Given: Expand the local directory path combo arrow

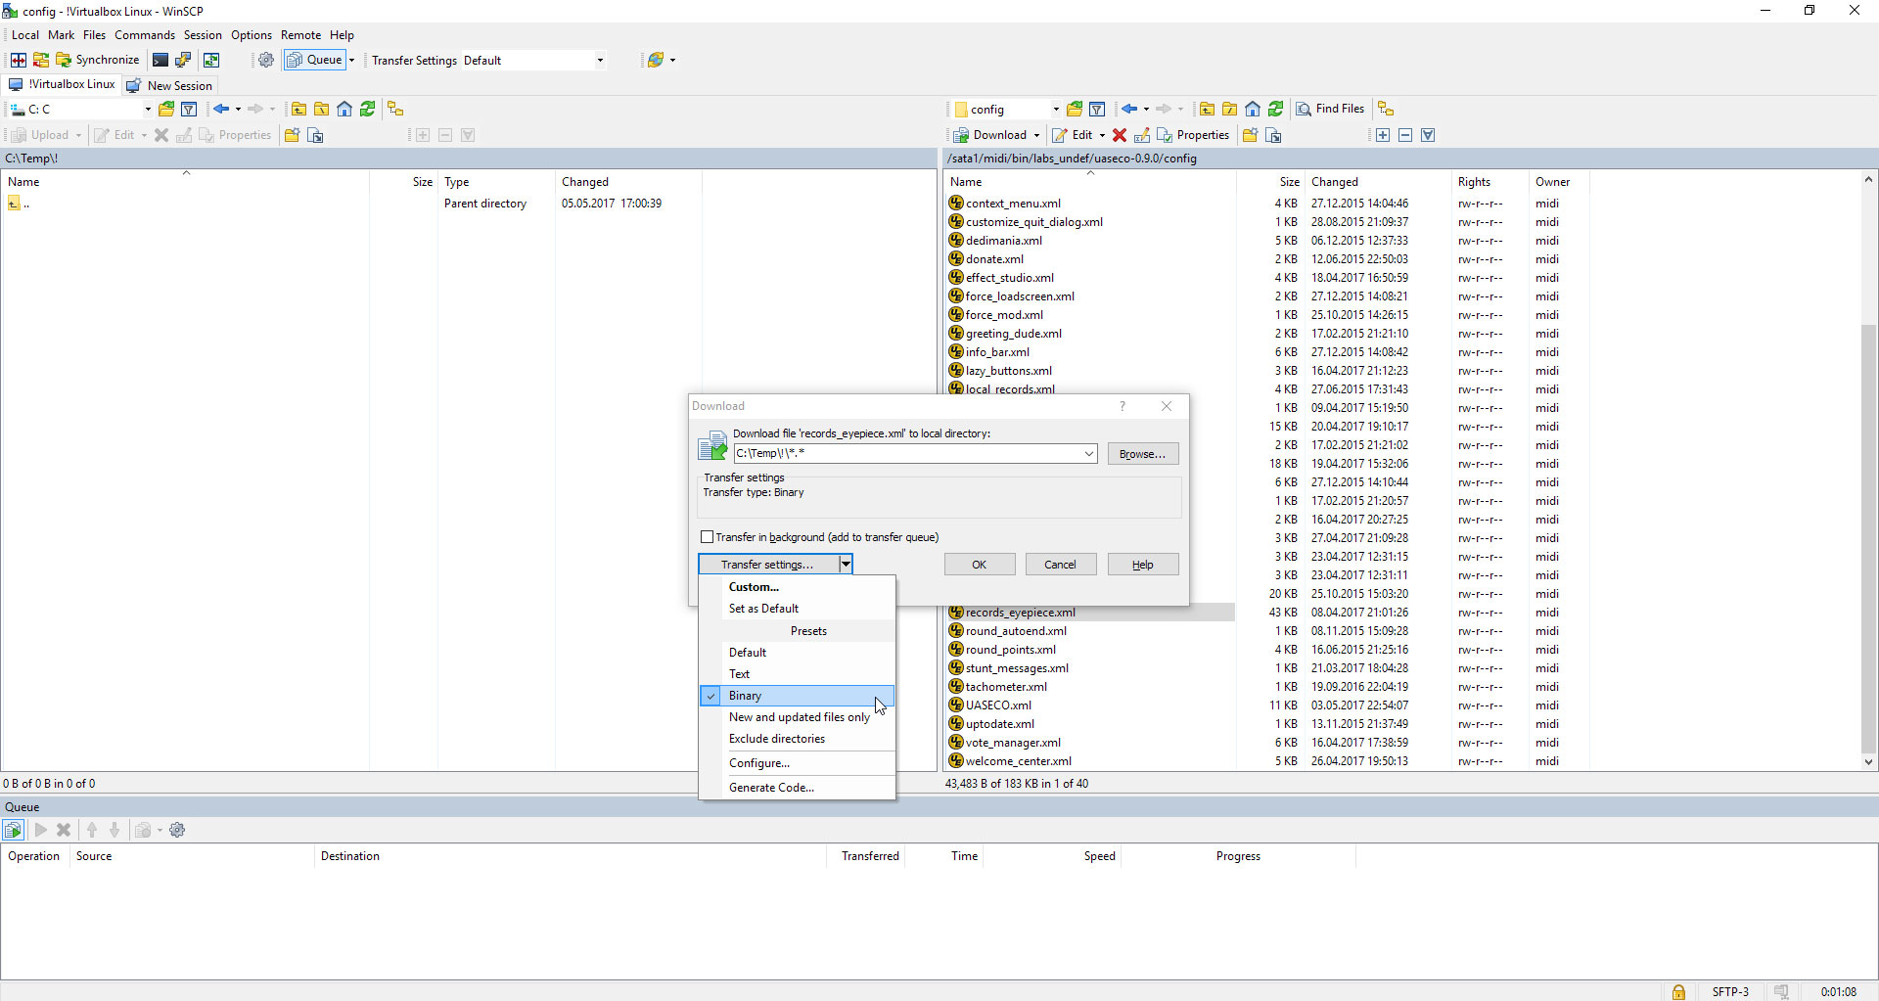Looking at the screenshot, I should [x=1088, y=453].
